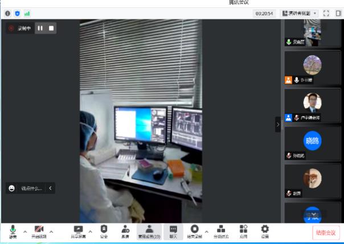Mute the microphone in the toolbar

(13, 230)
